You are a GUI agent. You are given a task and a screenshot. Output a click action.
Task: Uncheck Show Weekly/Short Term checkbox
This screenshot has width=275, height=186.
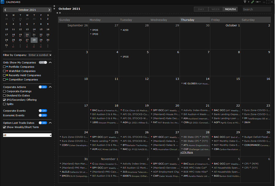[x=4, y=127]
